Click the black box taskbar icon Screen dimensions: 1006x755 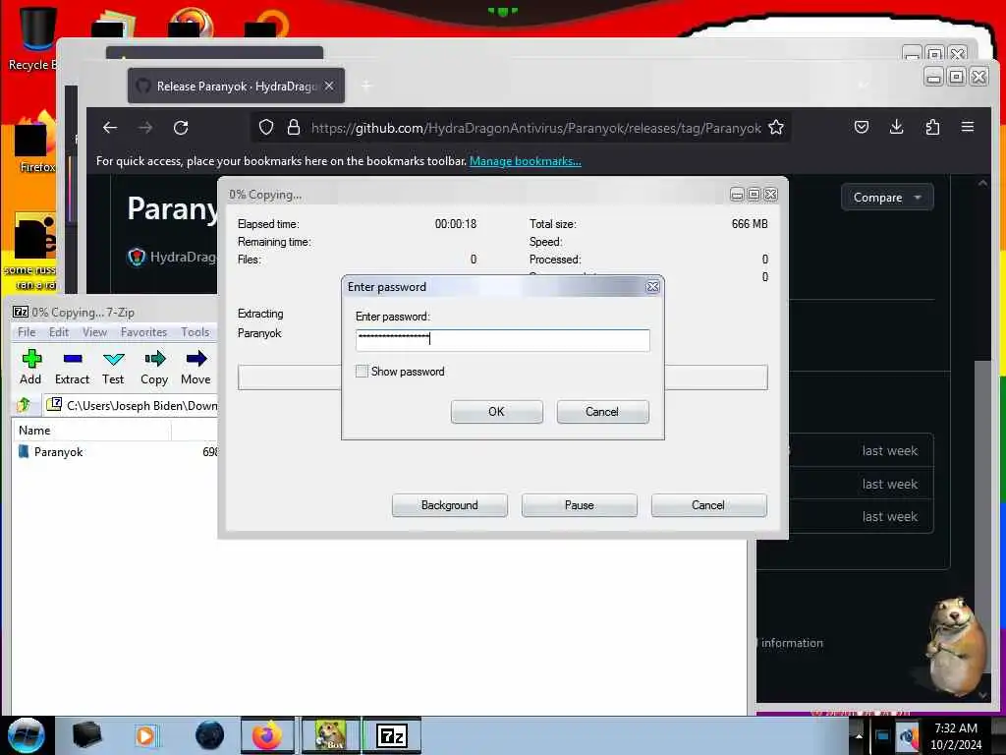[x=86, y=735]
